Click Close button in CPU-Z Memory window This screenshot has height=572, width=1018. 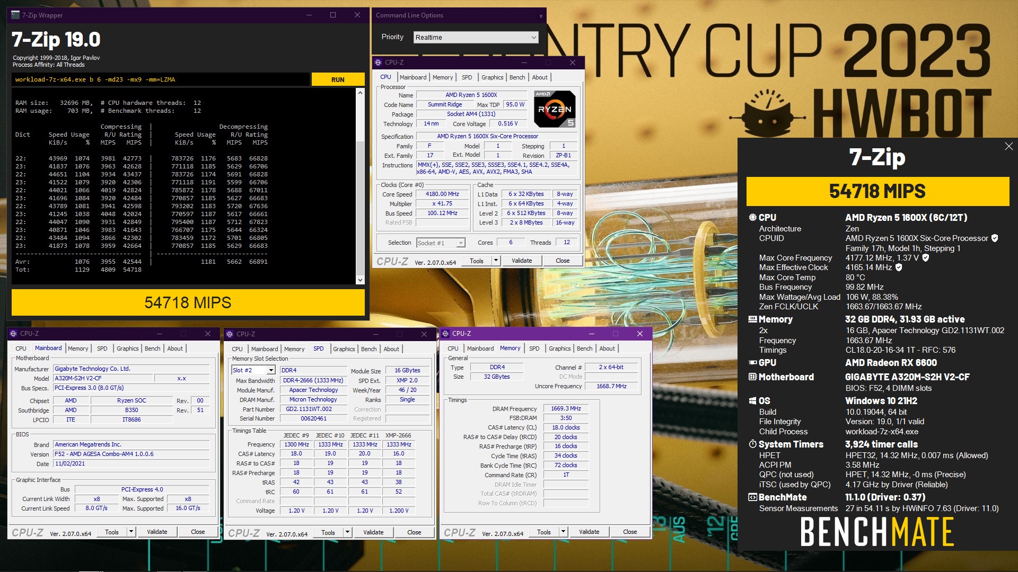pyautogui.click(x=630, y=532)
